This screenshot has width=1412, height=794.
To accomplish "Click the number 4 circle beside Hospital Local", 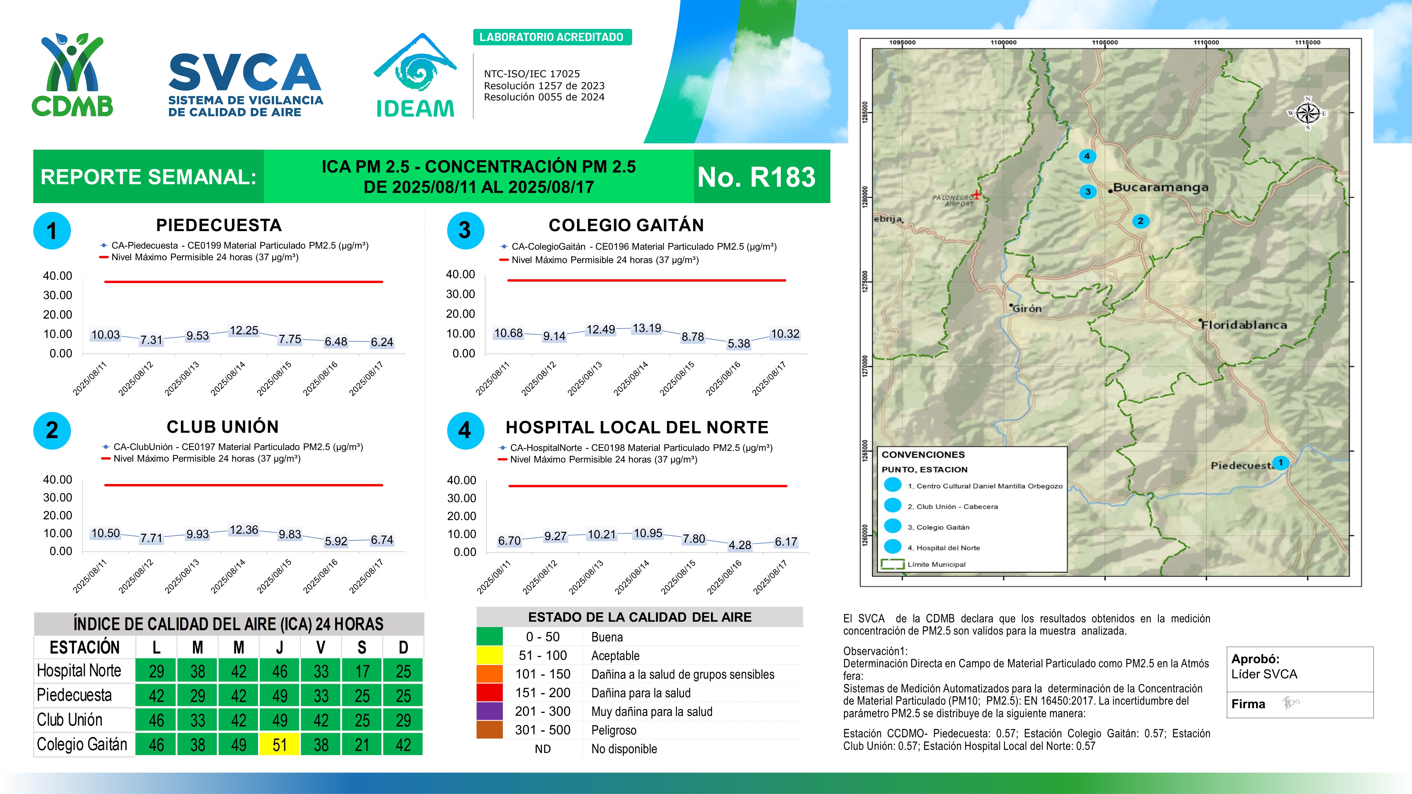I will point(466,431).
